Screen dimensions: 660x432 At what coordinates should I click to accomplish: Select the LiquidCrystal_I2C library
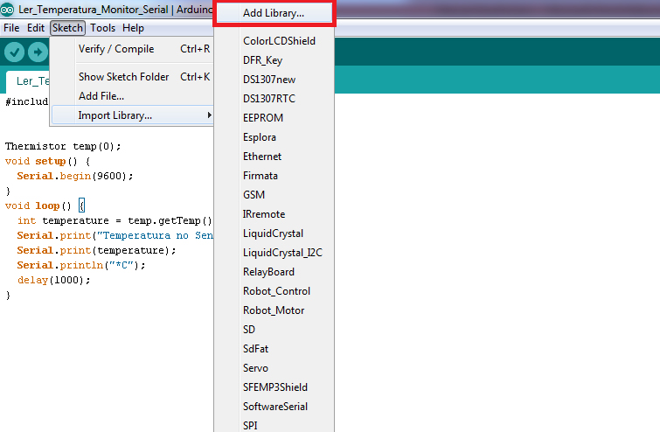274,253
